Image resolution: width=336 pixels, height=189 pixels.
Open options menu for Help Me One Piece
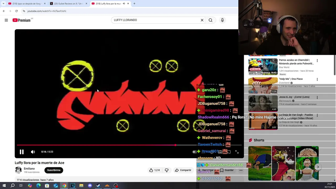(317, 80)
